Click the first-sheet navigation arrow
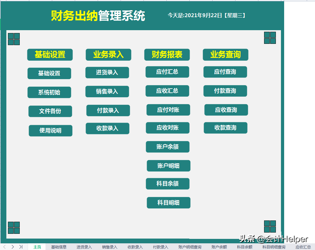 tap(4, 247)
